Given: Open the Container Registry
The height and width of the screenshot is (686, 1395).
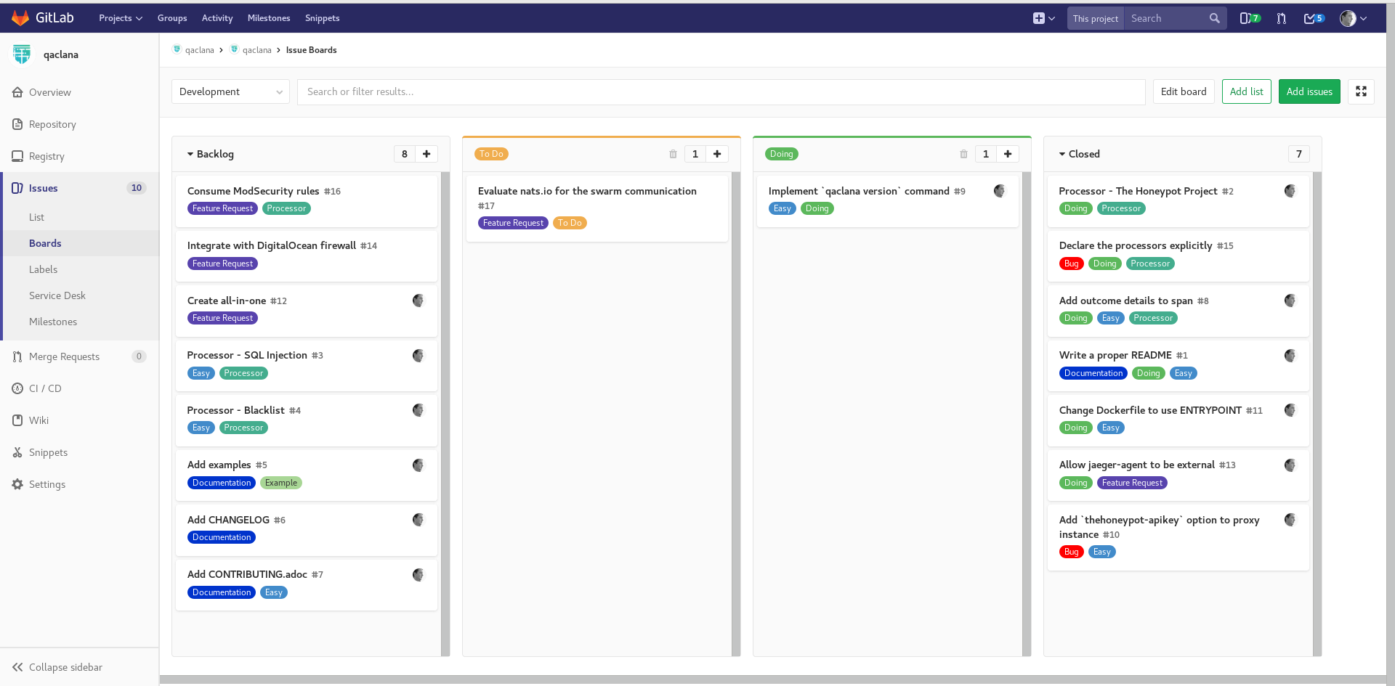Looking at the screenshot, I should point(46,156).
